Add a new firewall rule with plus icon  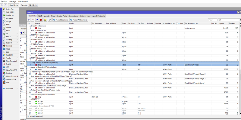pos(29,20)
